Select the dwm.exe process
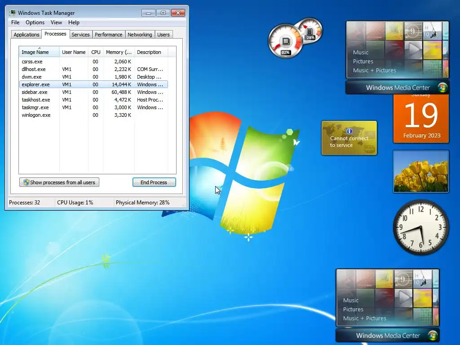The width and height of the screenshot is (460, 345). pos(93,77)
